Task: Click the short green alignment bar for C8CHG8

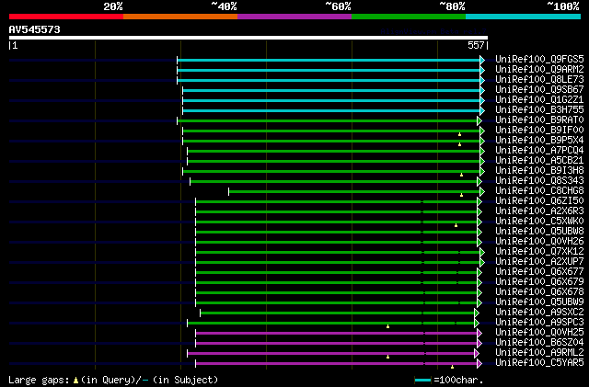Action: [354, 192]
